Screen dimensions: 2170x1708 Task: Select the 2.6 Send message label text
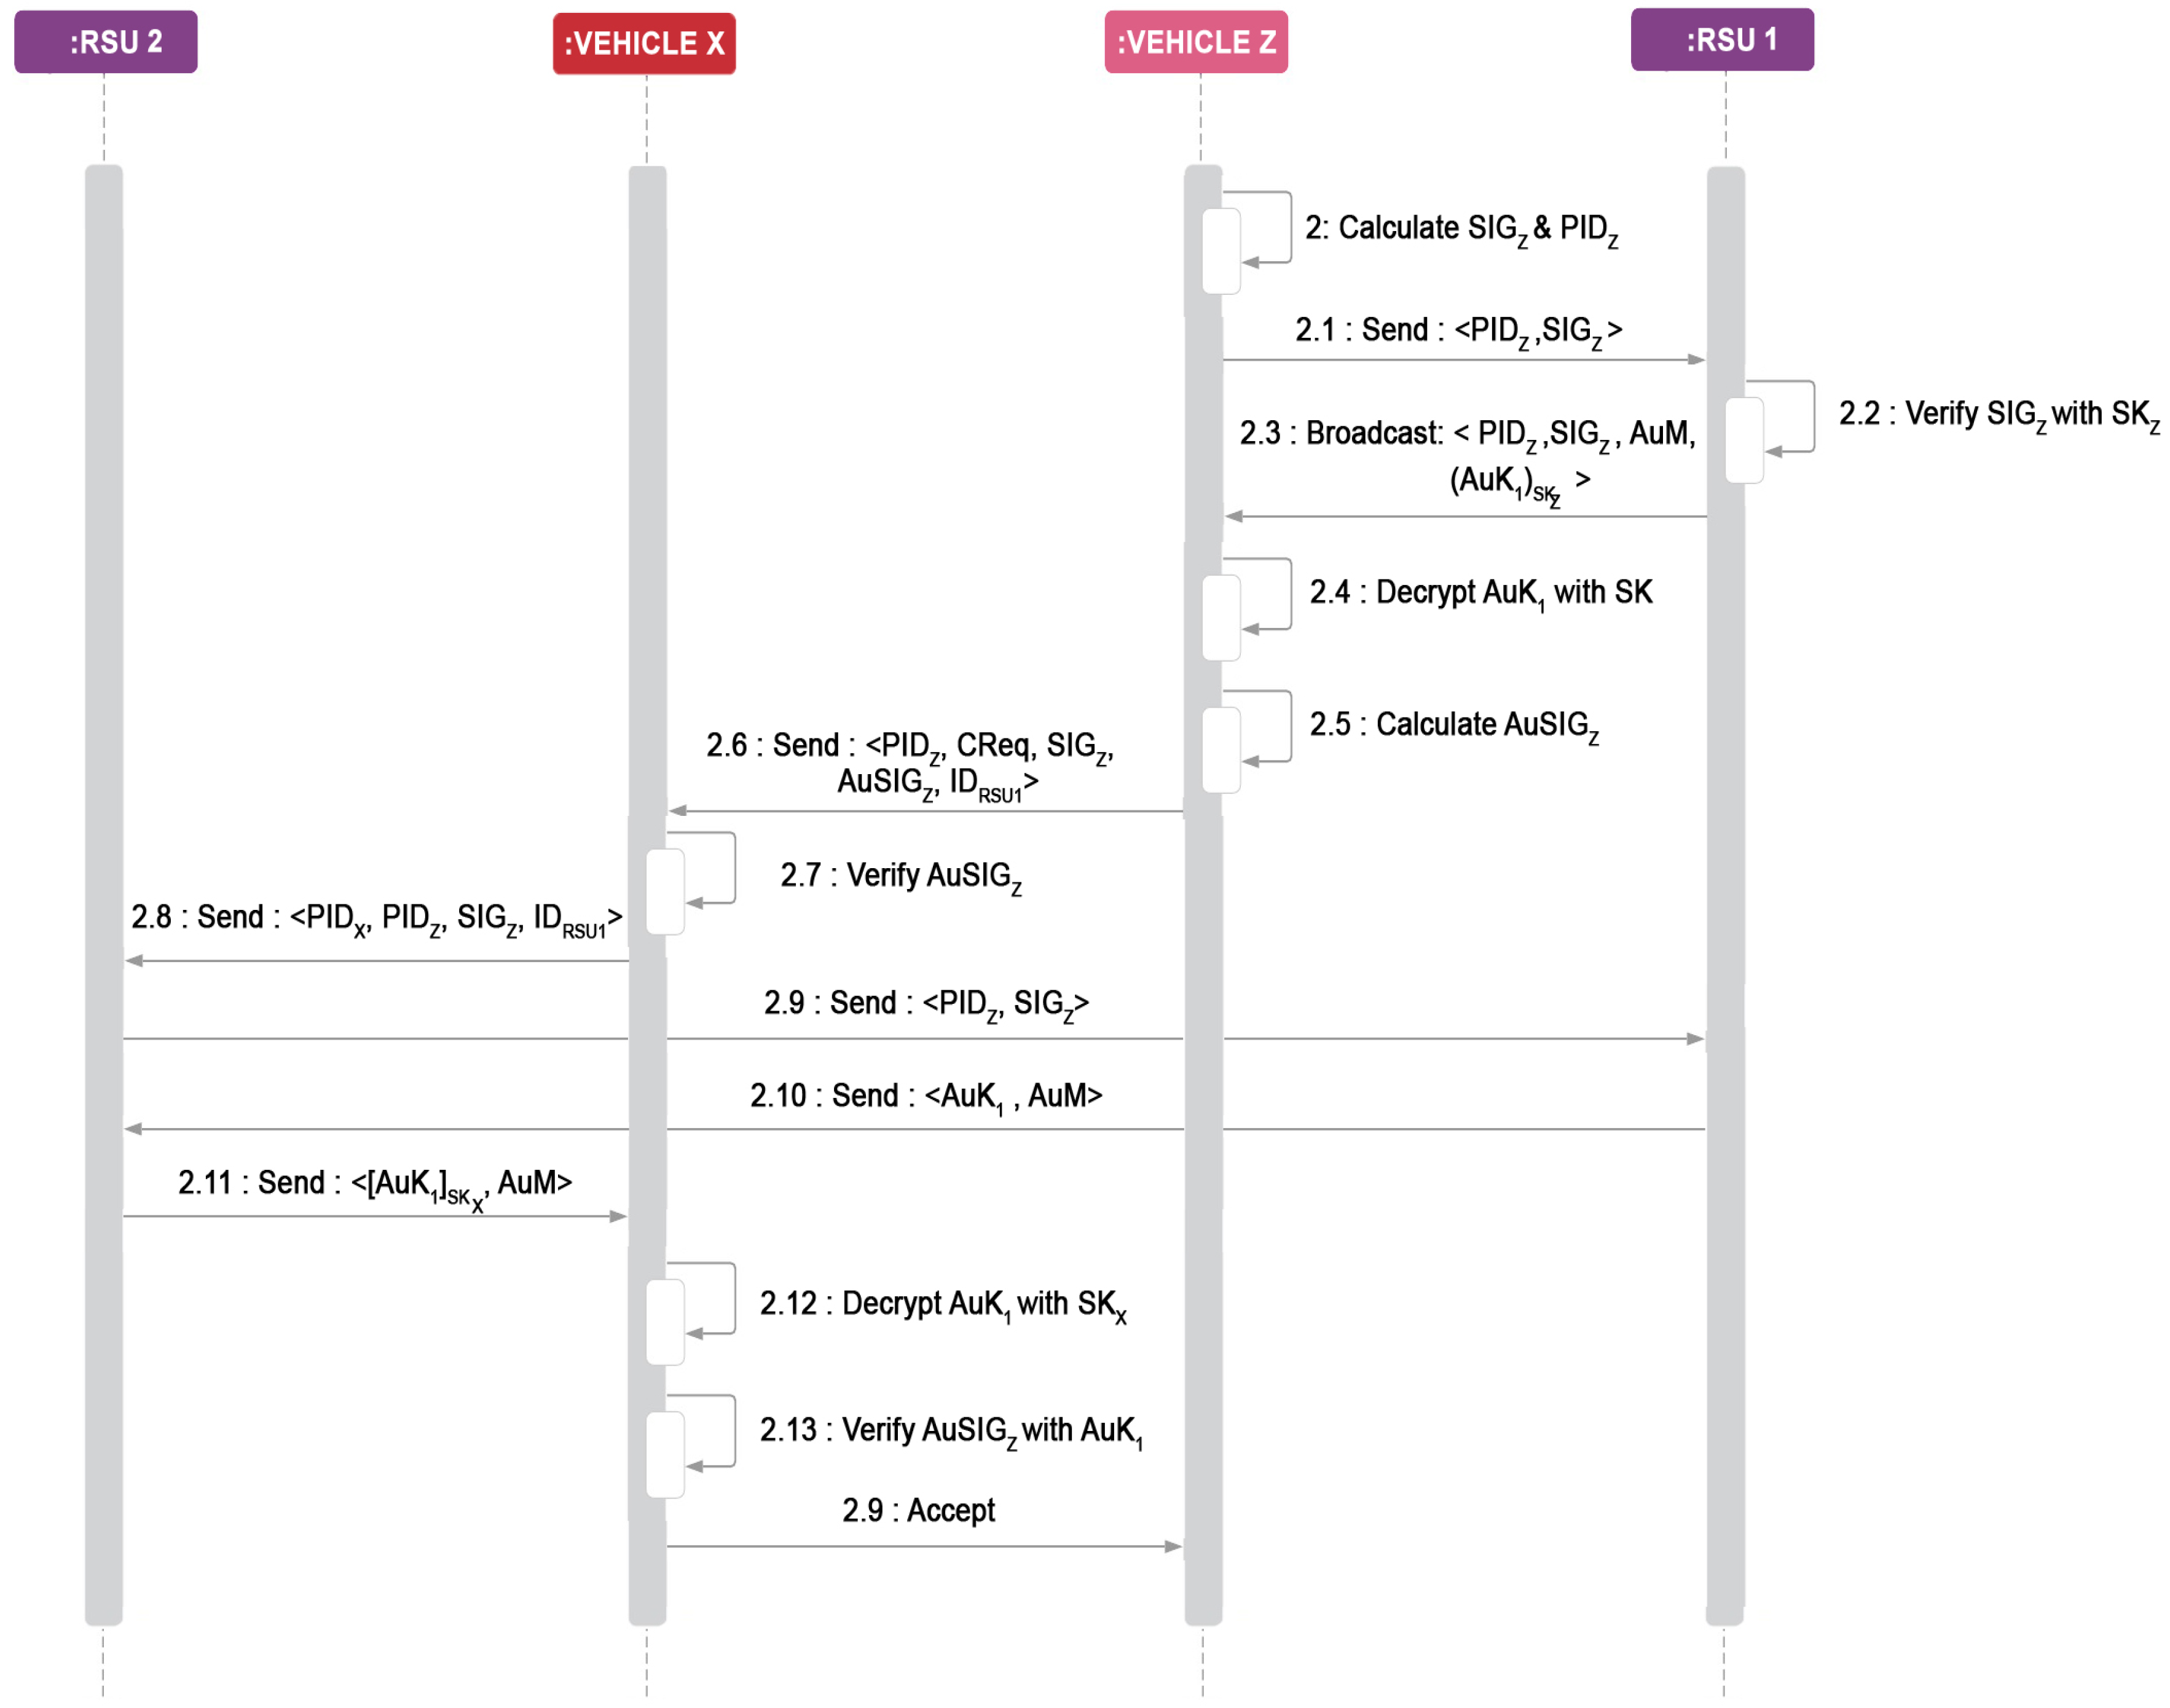click(910, 765)
